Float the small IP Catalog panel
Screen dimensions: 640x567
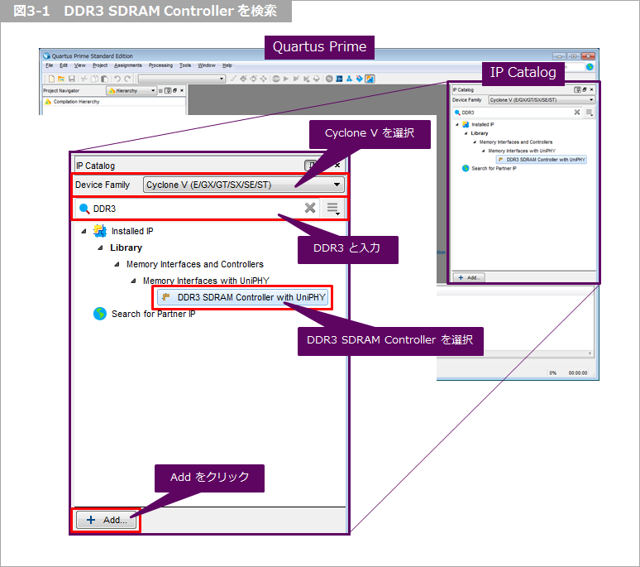pos(585,89)
